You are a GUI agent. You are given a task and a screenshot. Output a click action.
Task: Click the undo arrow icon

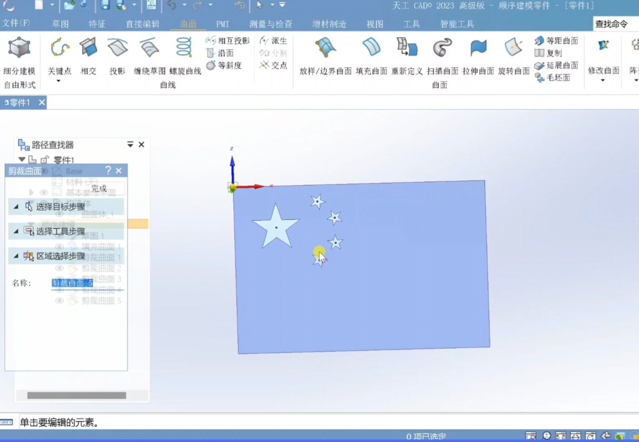pyautogui.click(x=172, y=5)
